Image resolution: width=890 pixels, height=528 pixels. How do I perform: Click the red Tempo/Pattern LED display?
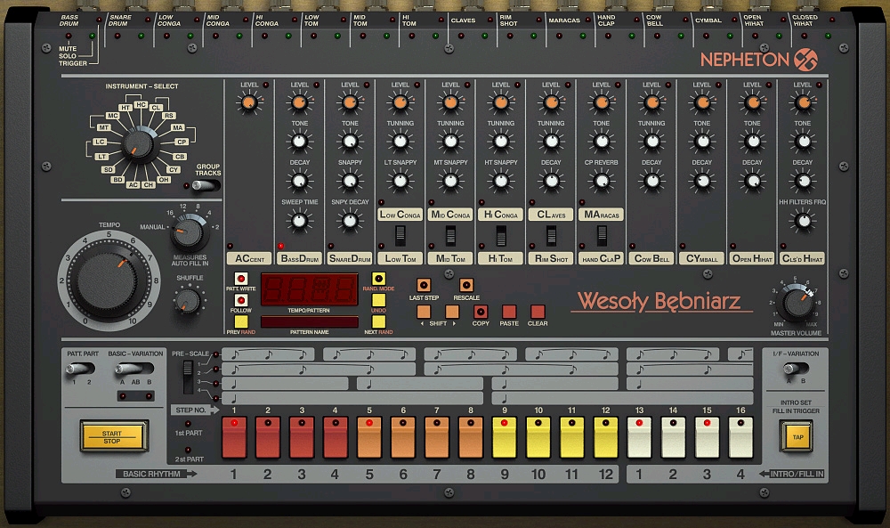[x=310, y=289]
